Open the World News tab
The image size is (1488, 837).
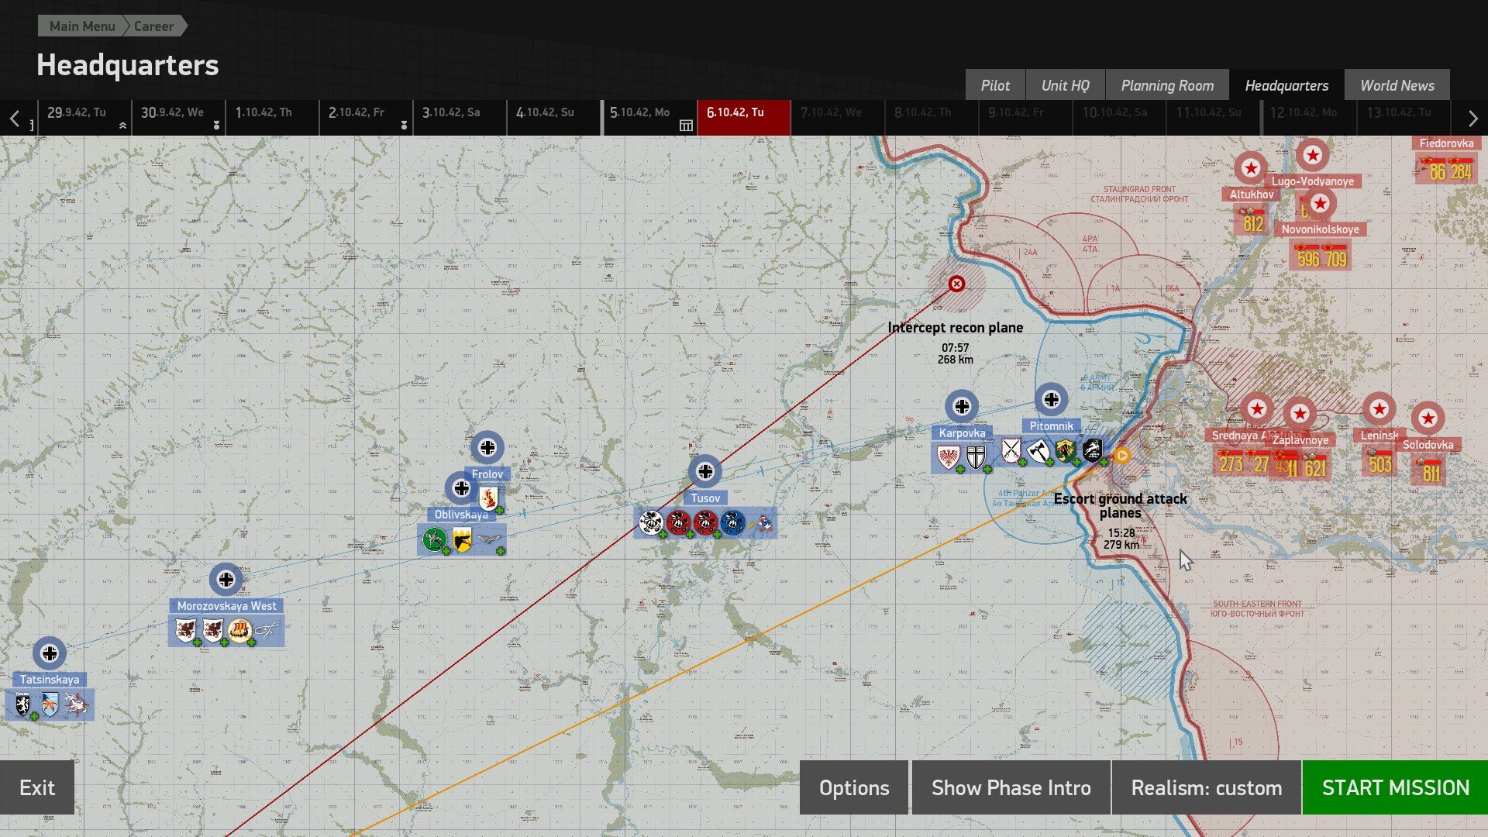[x=1397, y=85]
